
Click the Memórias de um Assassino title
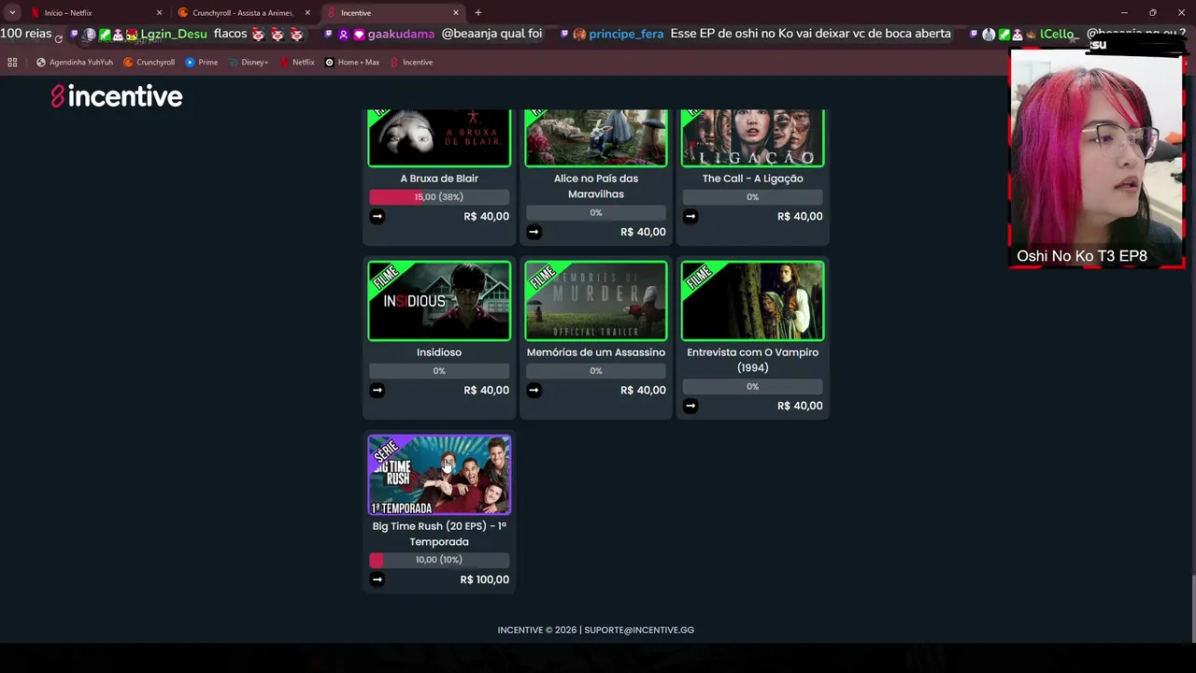pos(596,352)
